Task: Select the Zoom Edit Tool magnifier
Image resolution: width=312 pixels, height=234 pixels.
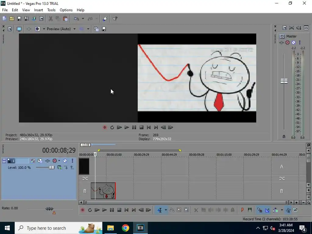Action: tap(186, 210)
